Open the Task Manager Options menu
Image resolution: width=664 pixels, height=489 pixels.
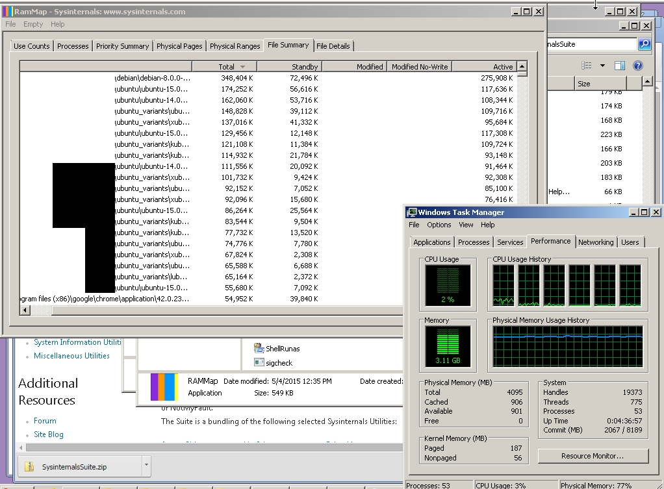click(439, 225)
